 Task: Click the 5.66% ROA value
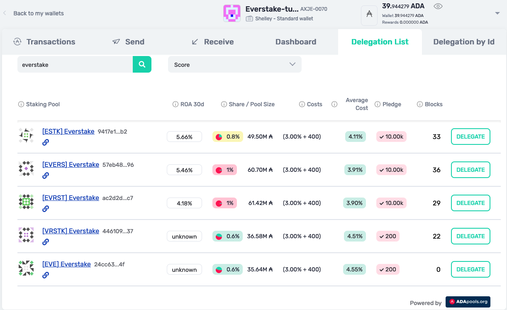(x=184, y=137)
